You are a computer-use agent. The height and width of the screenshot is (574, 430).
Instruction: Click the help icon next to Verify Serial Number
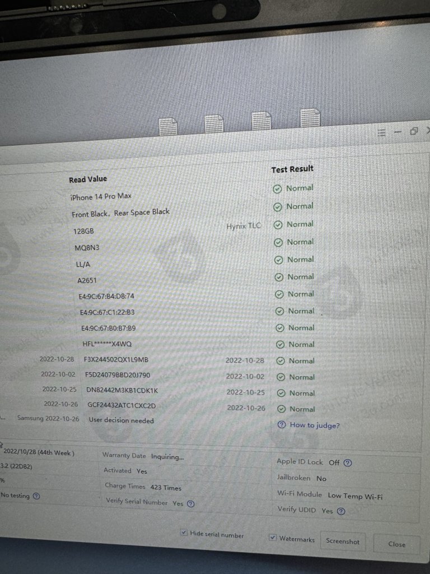point(191,504)
